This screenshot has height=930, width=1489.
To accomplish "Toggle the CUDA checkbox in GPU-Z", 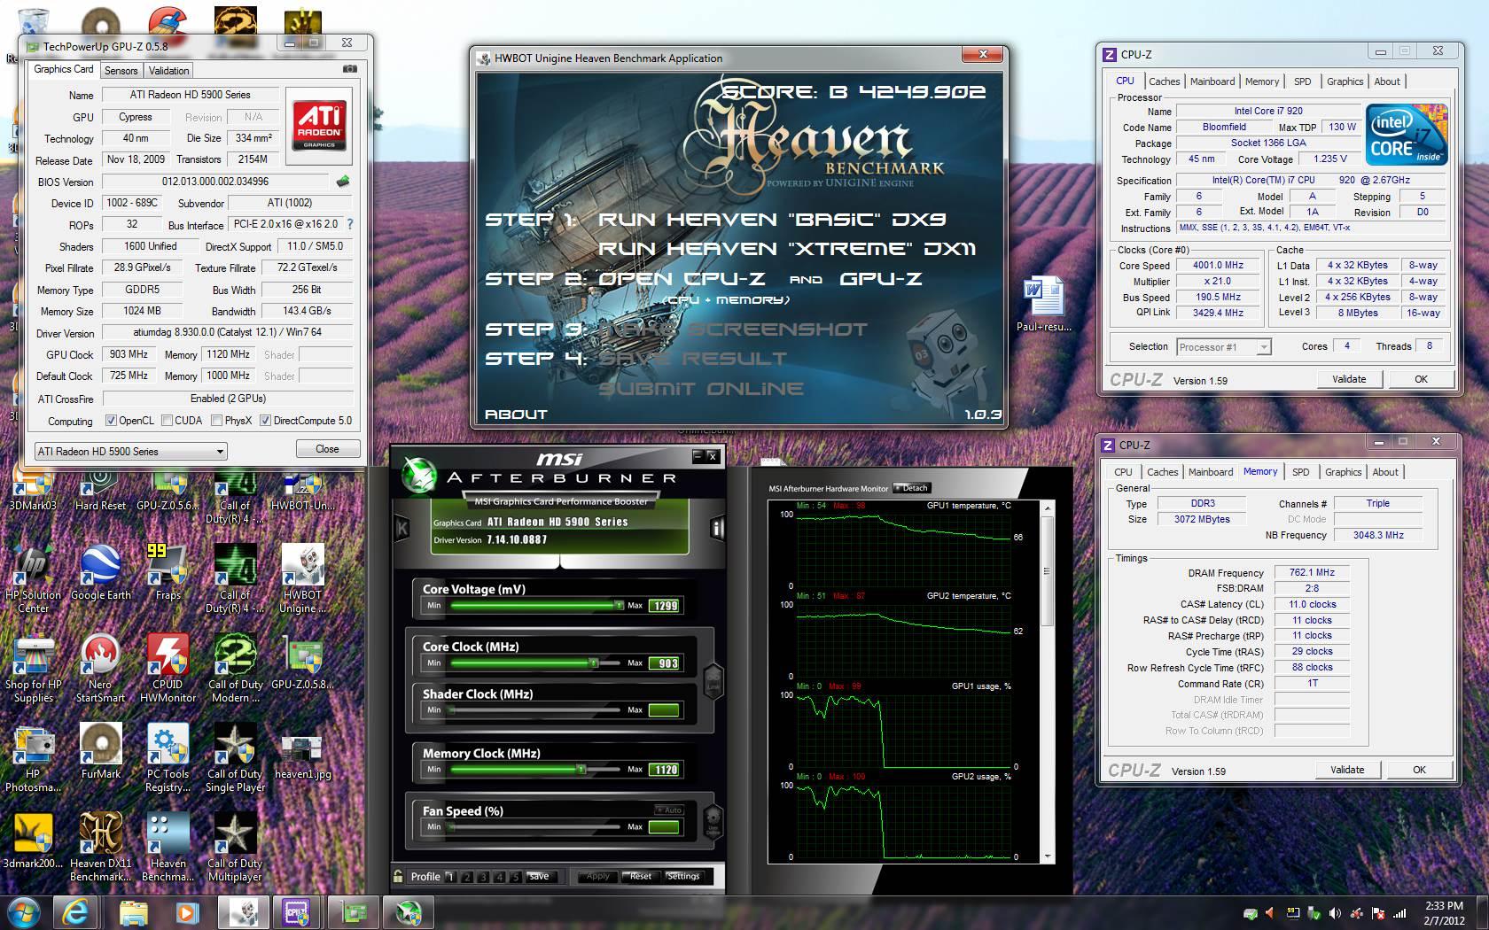I will (167, 421).
